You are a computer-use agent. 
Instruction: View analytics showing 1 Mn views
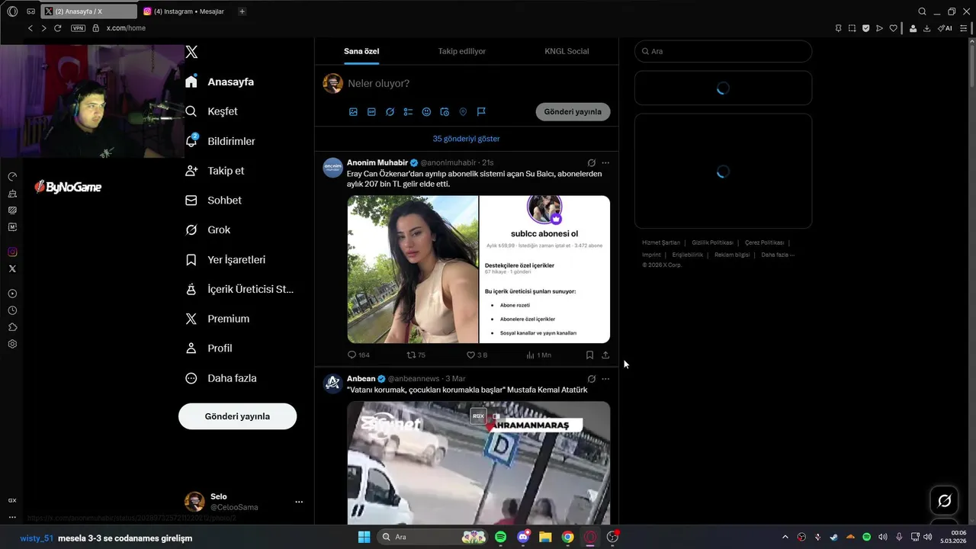[538, 355]
